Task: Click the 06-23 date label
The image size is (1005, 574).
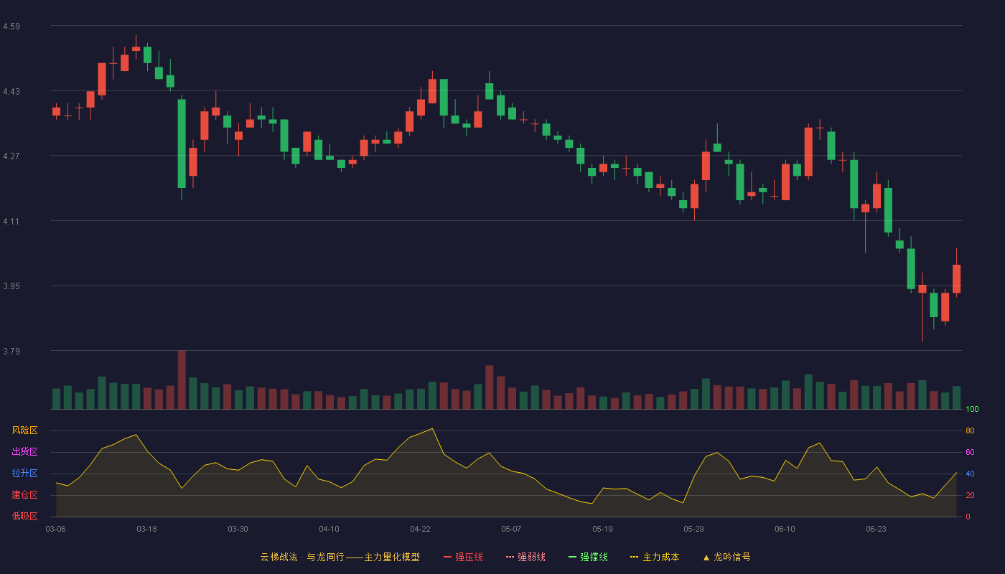Action: click(x=876, y=529)
